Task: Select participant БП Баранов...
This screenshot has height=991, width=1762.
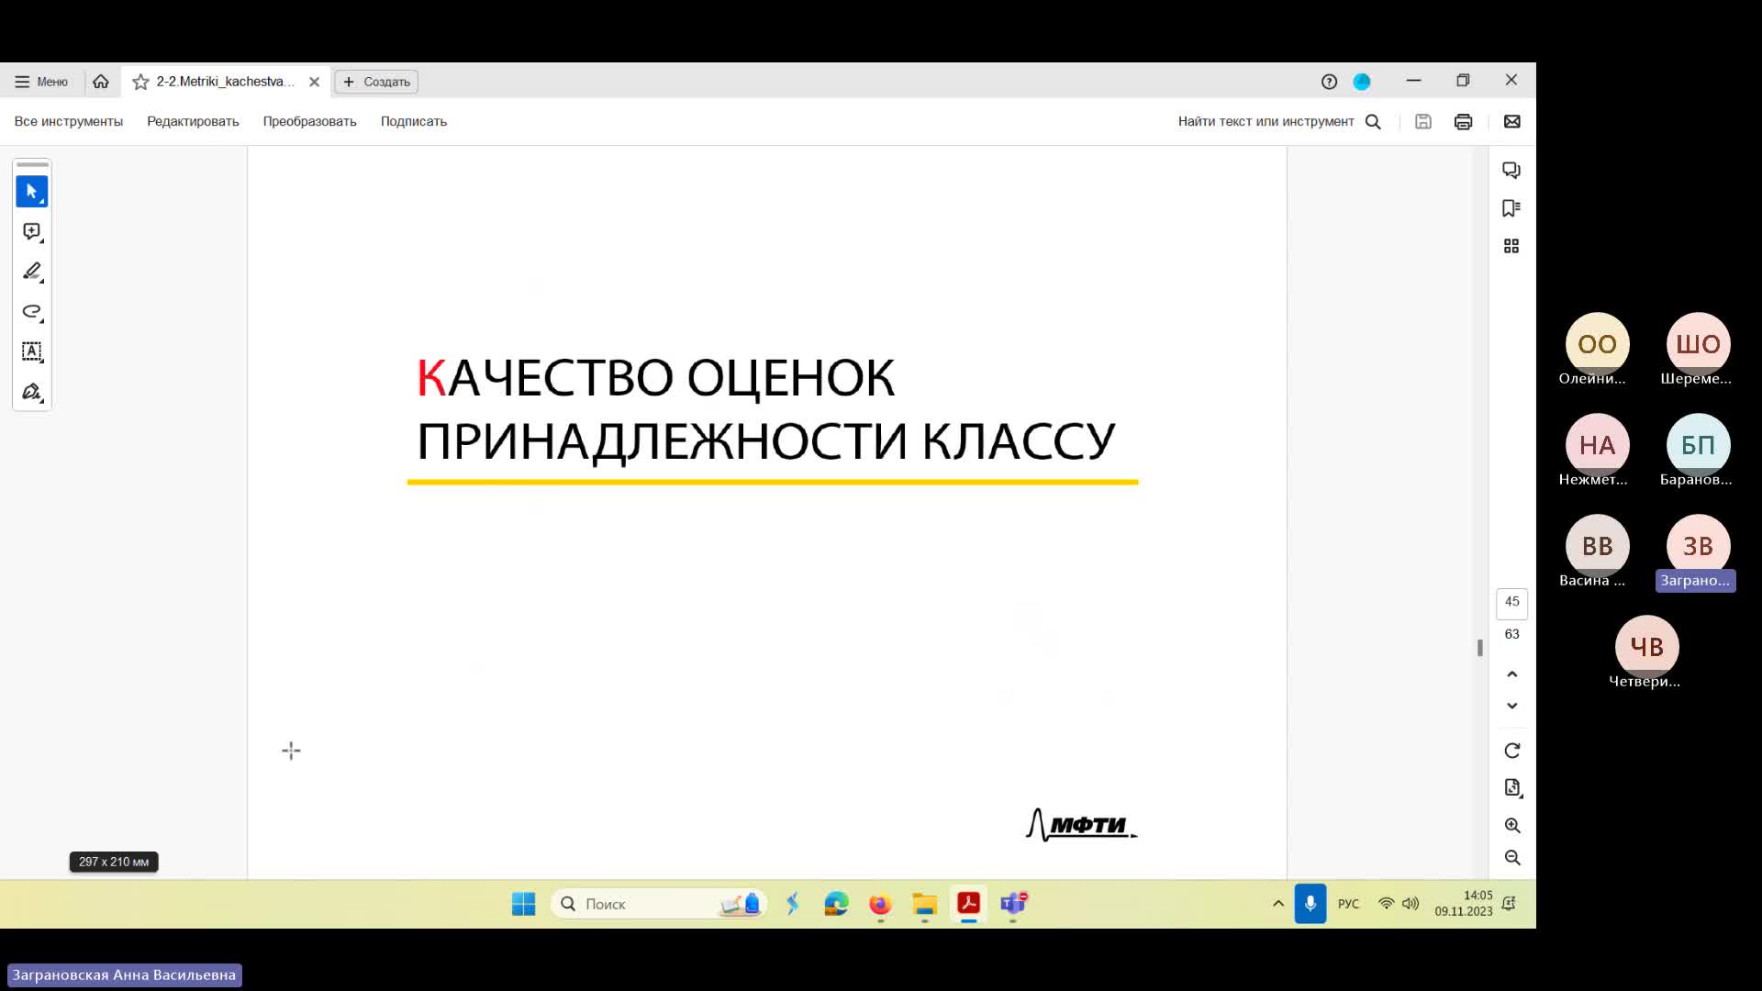Action: (1698, 451)
